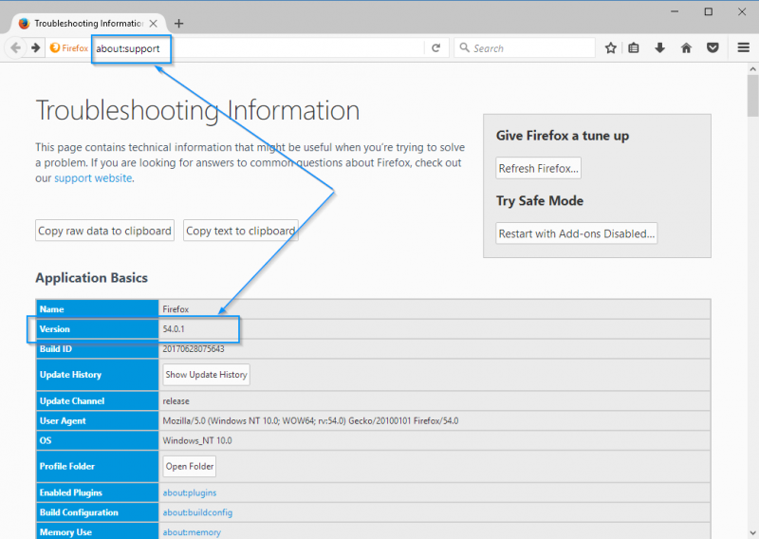The width and height of the screenshot is (759, 539).
Task: Click the Version row header
Action: pos(98,329)
